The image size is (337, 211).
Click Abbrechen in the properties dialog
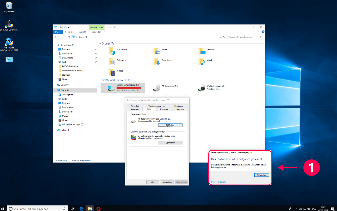pyautogui.click(x=167, y=182)
